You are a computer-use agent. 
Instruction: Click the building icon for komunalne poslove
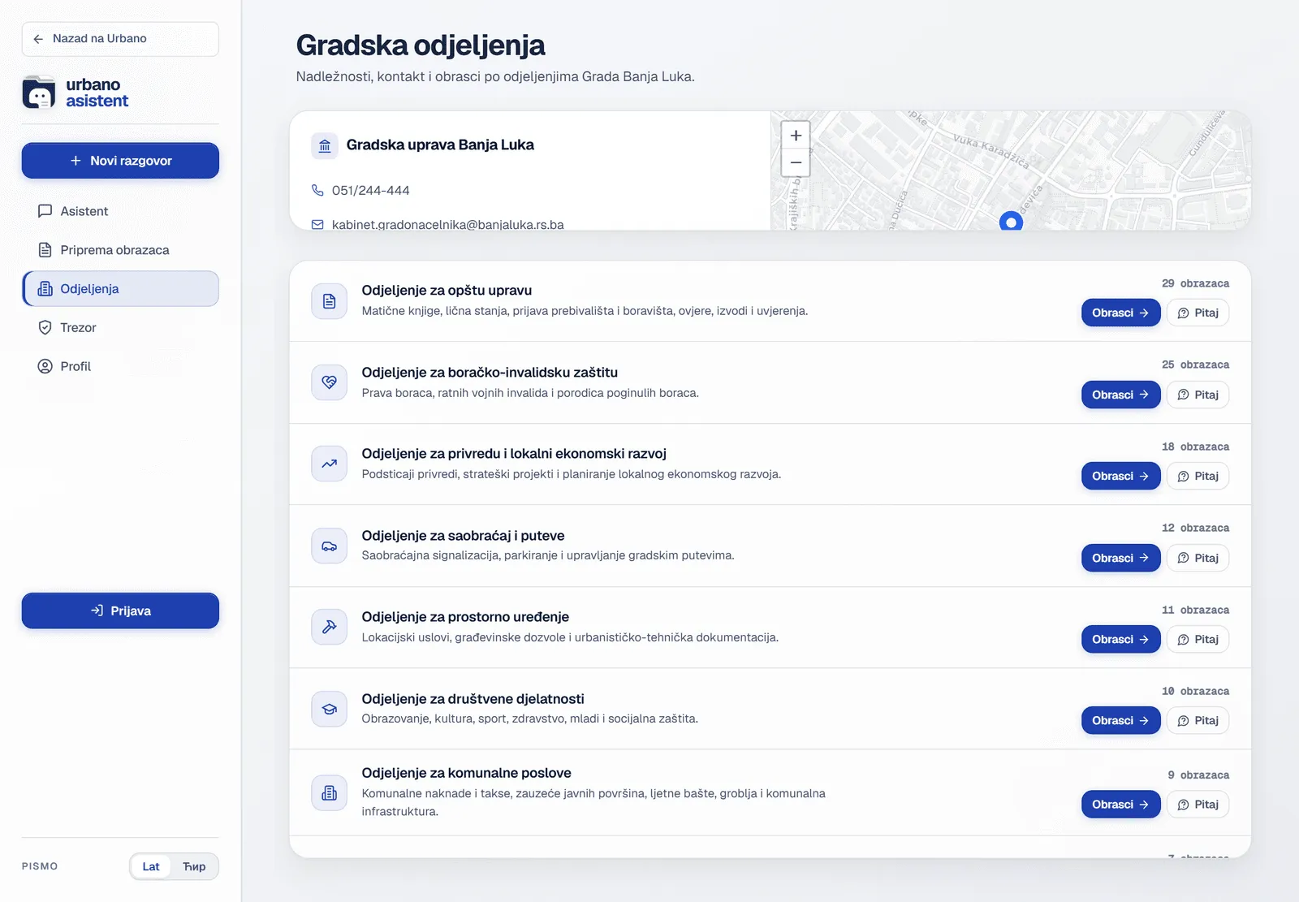(x=329, y=792)
